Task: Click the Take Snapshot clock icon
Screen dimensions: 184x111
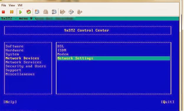Action: 37,12
